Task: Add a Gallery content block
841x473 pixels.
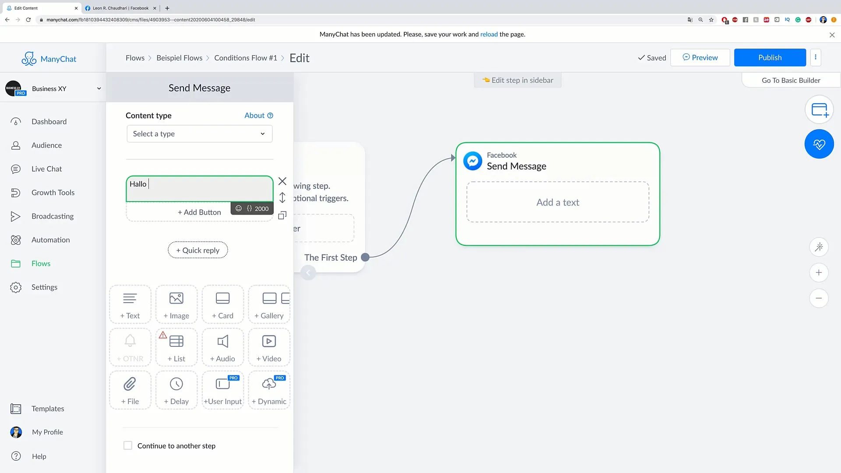Action: (x=269, y=305)
